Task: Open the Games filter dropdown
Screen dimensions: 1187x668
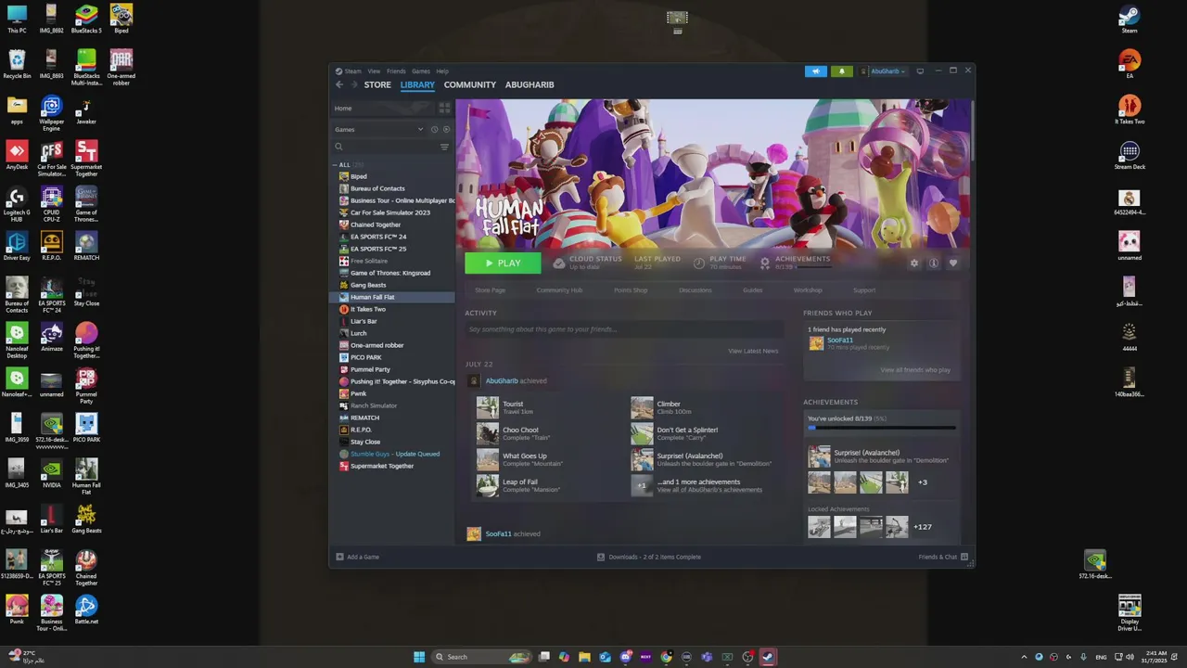Action: 378,130
